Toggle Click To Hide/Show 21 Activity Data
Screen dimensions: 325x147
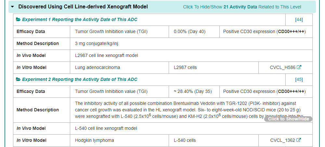coord(242,7)
